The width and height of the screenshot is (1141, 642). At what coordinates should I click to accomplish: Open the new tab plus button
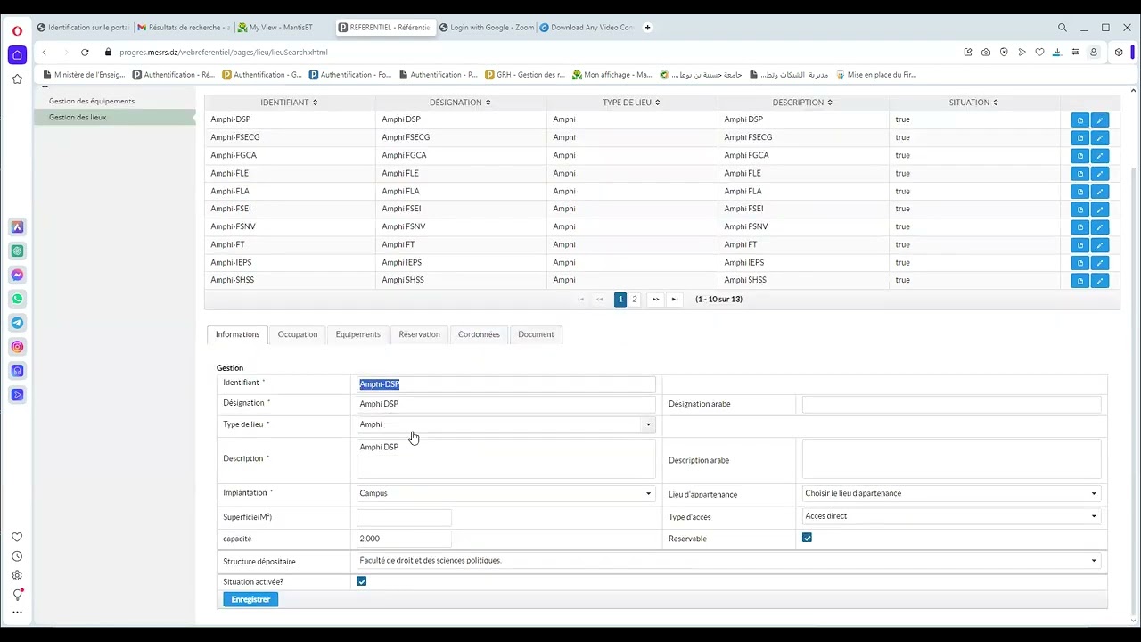click(648, 28)
